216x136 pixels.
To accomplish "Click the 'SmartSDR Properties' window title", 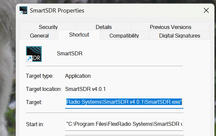I will coord(57,11).
